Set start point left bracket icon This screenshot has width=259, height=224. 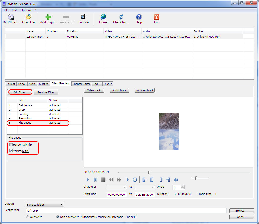pyautogui.click(x=152, y=180)
